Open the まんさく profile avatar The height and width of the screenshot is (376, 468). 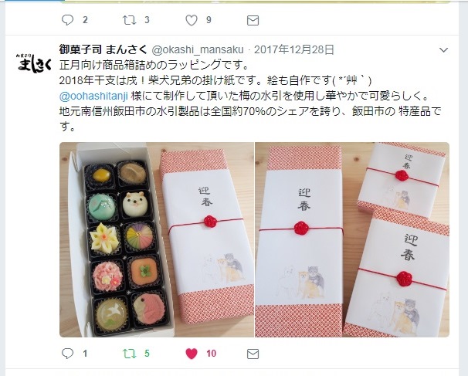tap(34, 63)
